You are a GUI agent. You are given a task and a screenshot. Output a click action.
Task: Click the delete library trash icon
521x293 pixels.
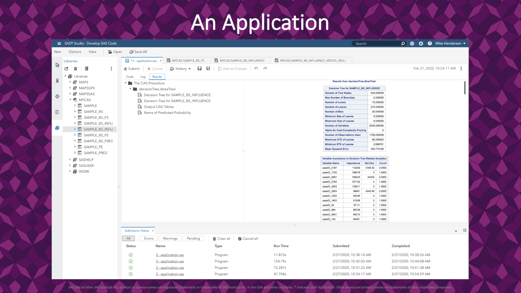[x=76, y=68]
